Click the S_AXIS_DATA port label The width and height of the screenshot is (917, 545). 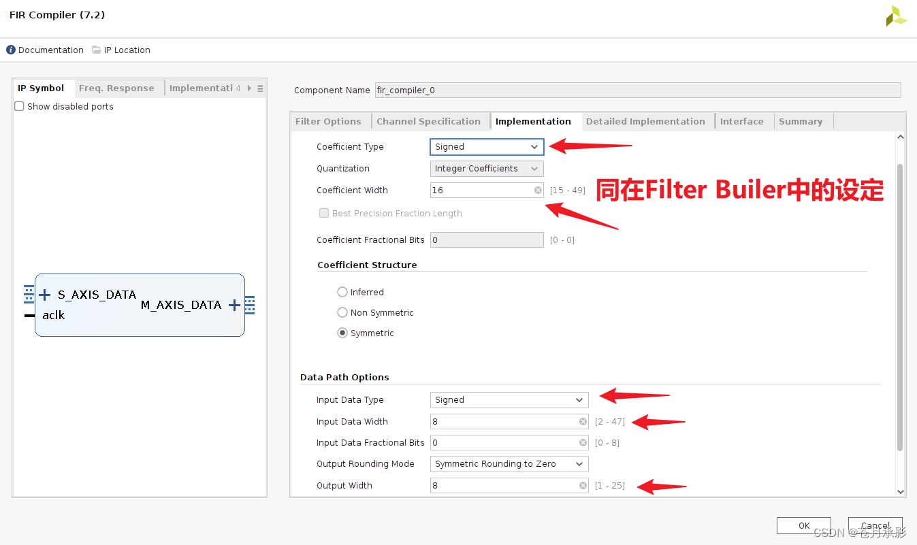(x=97, y=295)
